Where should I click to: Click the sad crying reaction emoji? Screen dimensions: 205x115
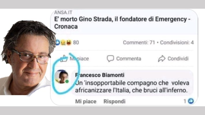(63, 42)
